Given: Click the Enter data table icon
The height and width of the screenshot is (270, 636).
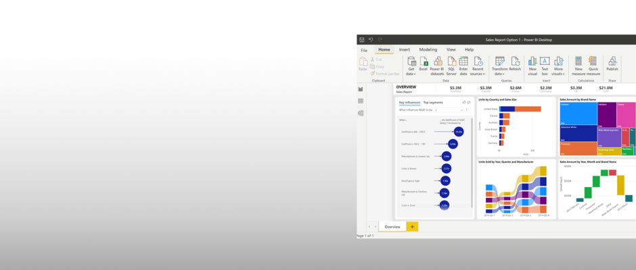Looking at the screenshot, I should pyautogui.click(x=463, y=66).
